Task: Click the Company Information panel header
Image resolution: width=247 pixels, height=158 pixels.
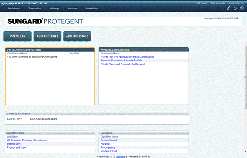Action: (x=97, y=114)
